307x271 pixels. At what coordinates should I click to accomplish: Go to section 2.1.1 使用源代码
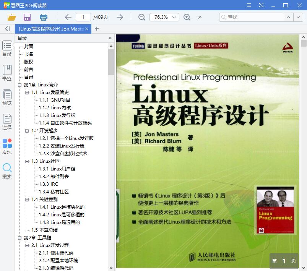tap(56, 253)
